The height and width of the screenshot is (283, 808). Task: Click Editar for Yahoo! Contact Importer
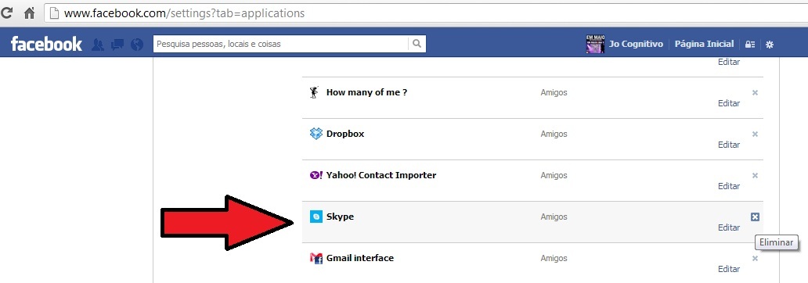[729, 186]
